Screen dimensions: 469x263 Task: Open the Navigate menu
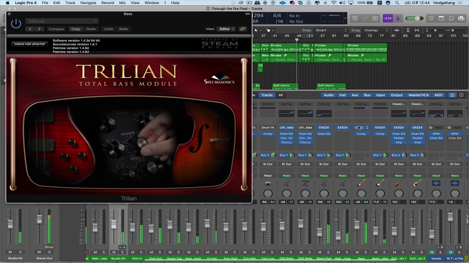[x=88, y=3]
